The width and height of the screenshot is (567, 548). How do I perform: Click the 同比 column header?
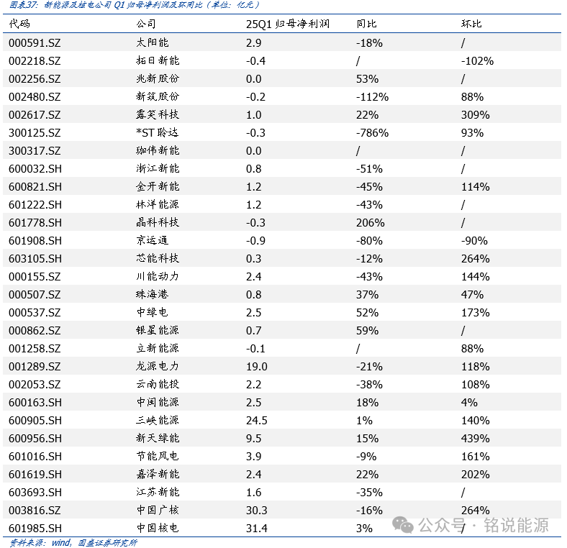pos(366,24)
